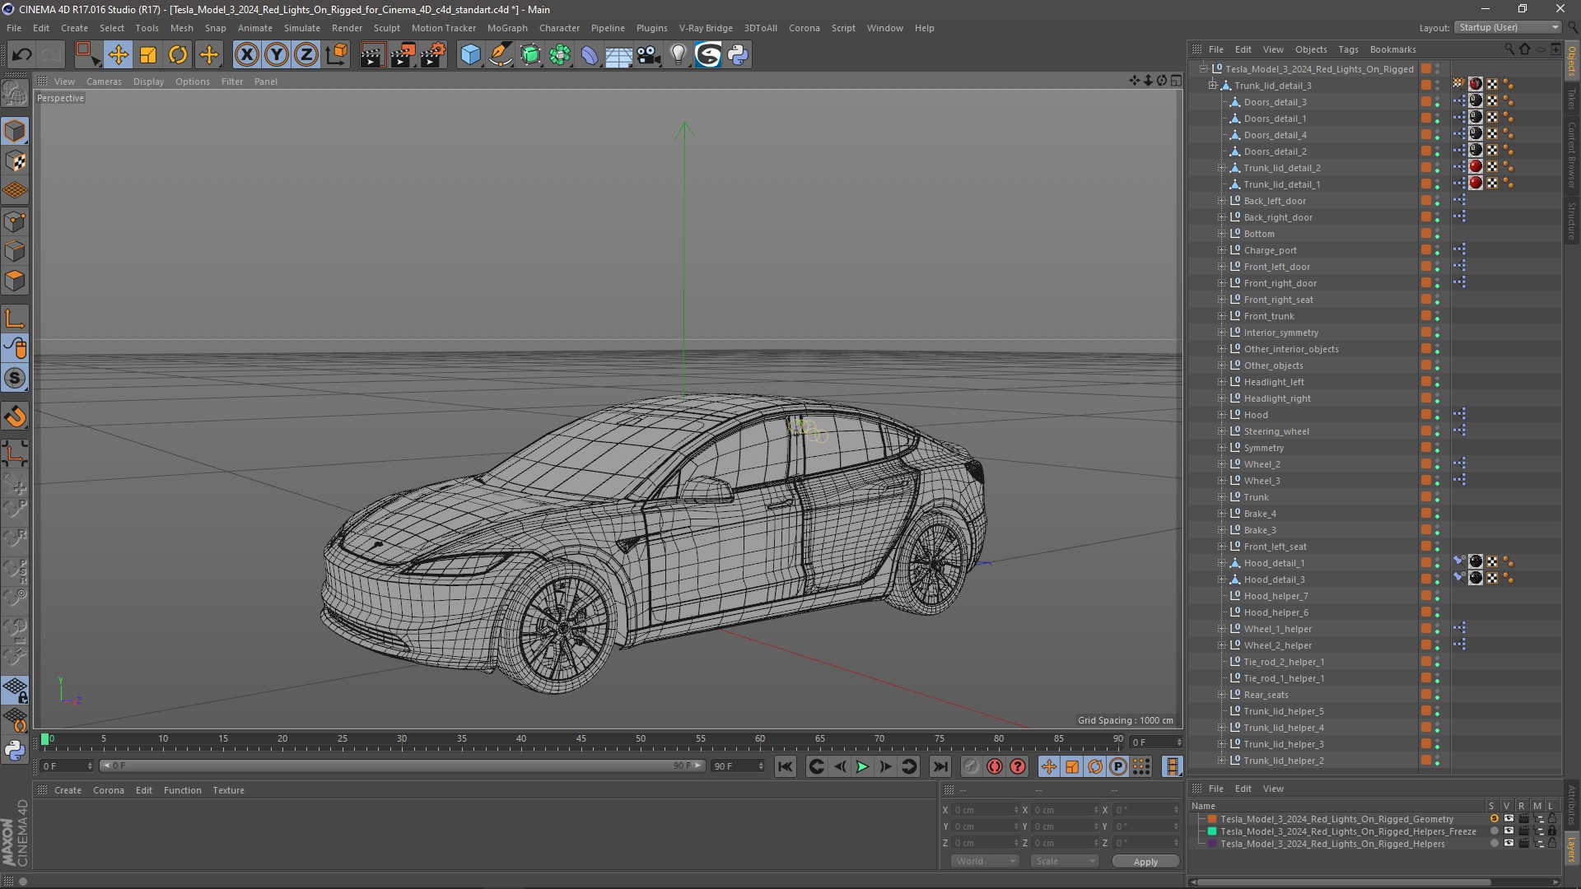
Task: Add a Light bulb icon
Action: tap(679, 55)
